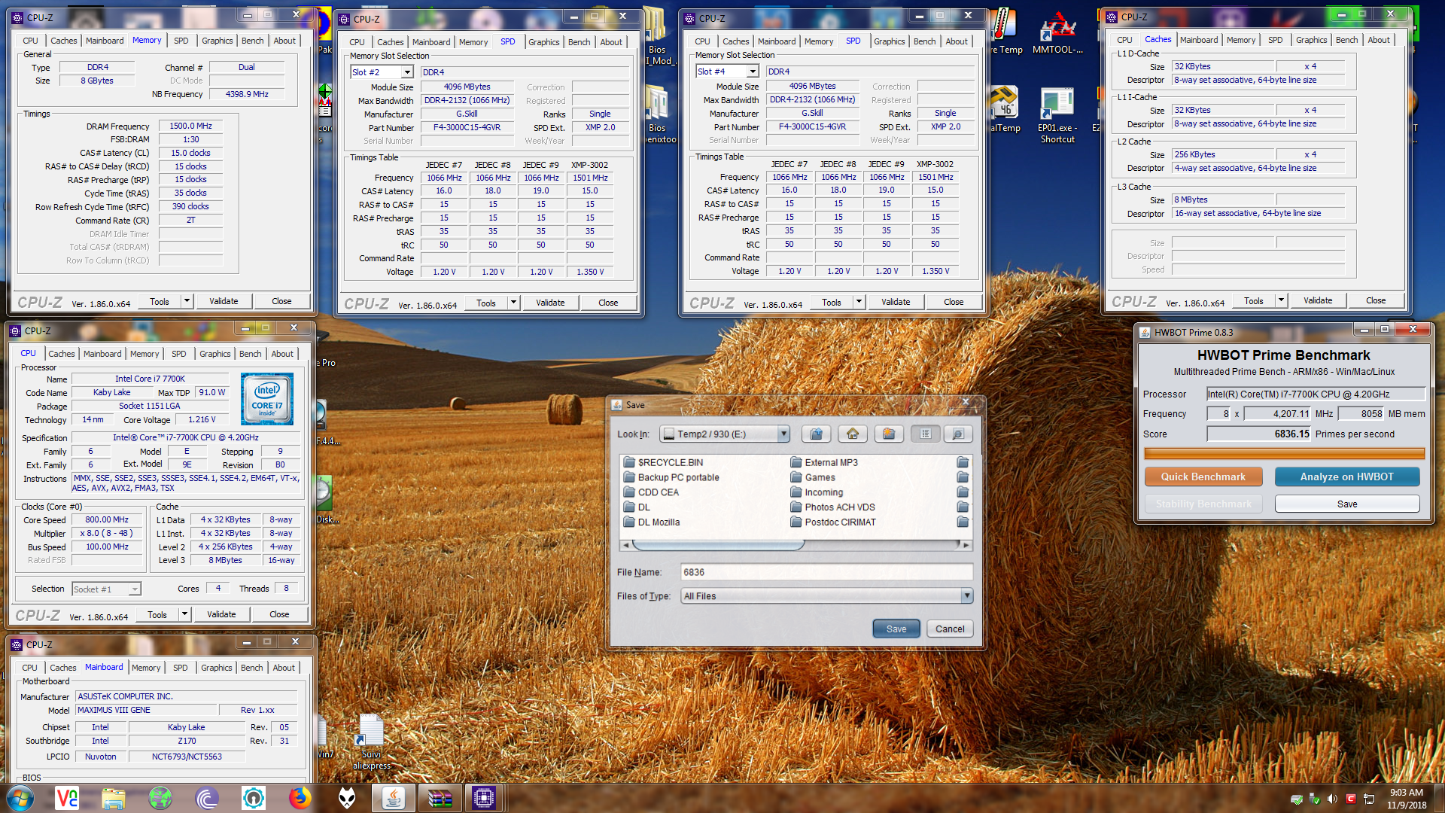This screenshot has height=813, width=1445.
Task: Click the orange HWBOT progress bar
Action: click(x=1284, y=453)
